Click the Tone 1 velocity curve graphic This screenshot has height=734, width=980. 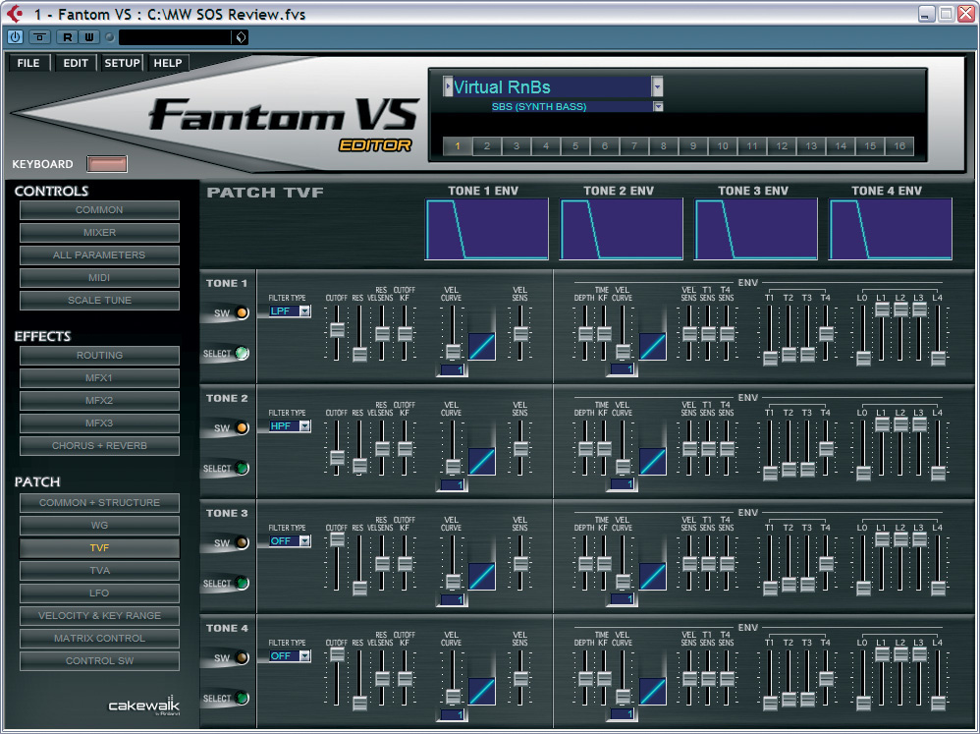481,346
